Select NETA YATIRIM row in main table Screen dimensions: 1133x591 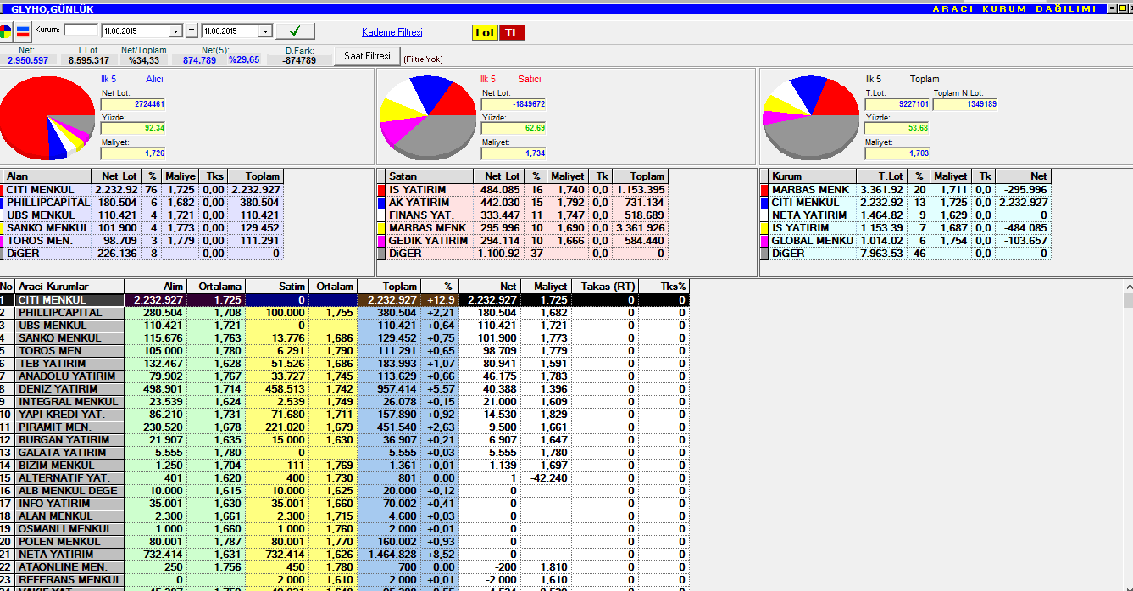pyautogui.click(x=344, y=555)
